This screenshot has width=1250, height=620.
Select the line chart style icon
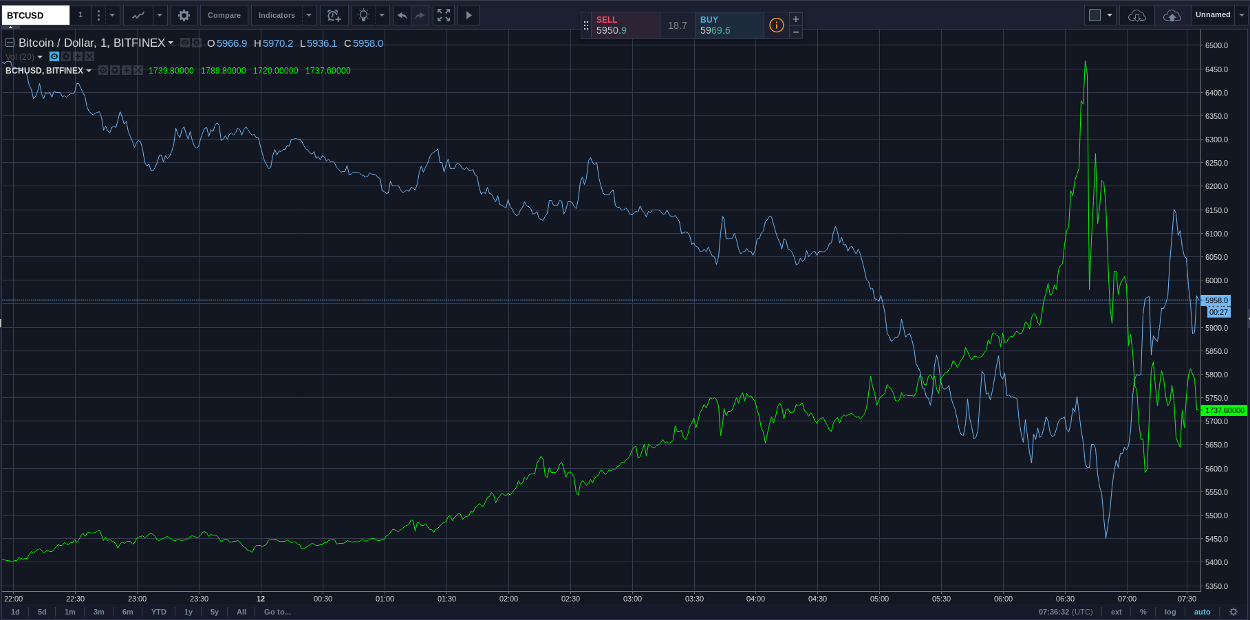138,15
